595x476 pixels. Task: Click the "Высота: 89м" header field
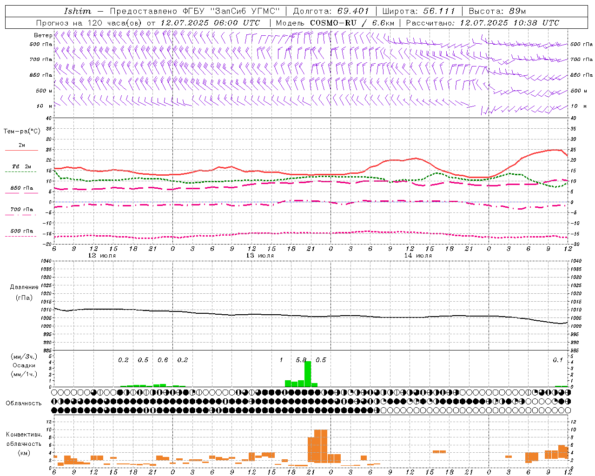tap(497, 11)
